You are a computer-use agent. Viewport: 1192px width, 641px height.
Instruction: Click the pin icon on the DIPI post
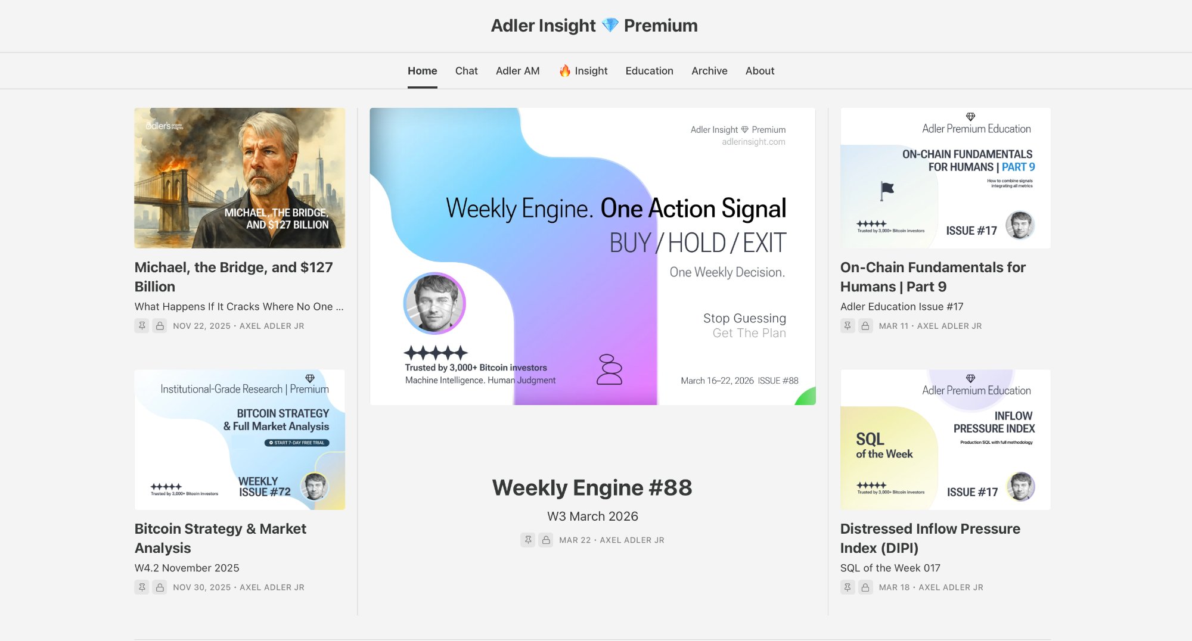(x=847, y=587)
